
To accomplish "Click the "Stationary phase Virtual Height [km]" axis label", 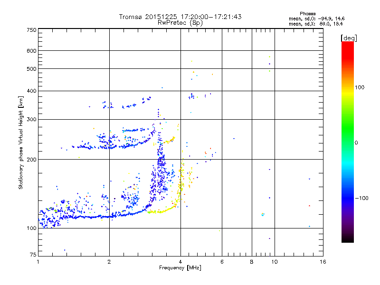I will 20,142.
